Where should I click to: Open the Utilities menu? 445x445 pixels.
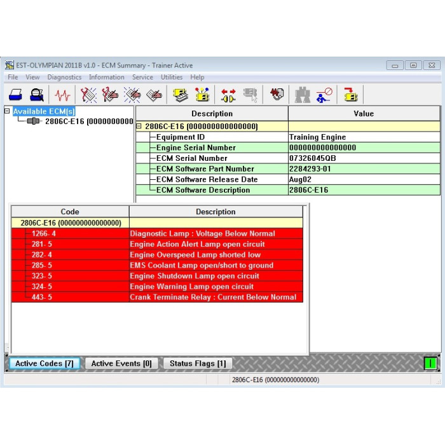(172, 77)
